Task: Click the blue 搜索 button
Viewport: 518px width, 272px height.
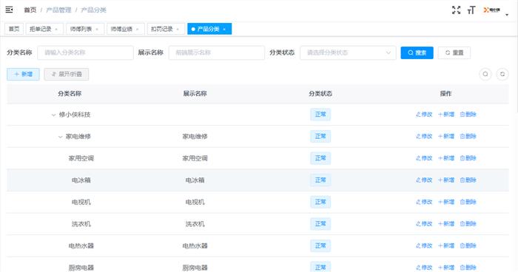Action: pos(417,52)
